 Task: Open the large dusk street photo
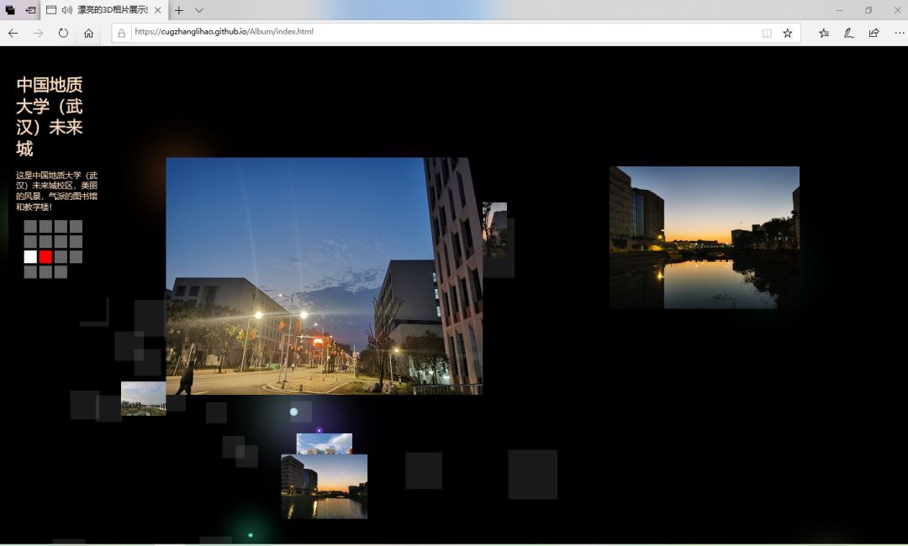325,276
